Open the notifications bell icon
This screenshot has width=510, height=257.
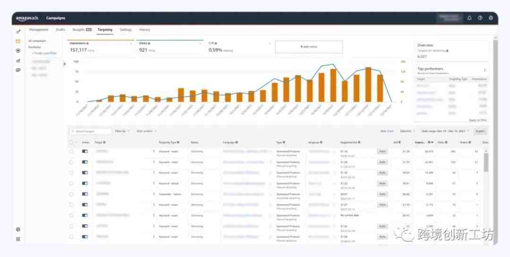pos(469,18)
